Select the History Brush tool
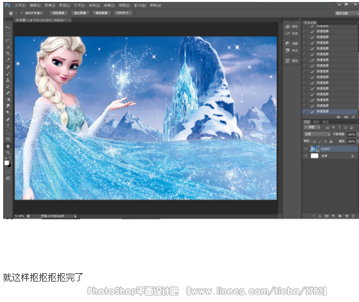 tap(8, 87)
